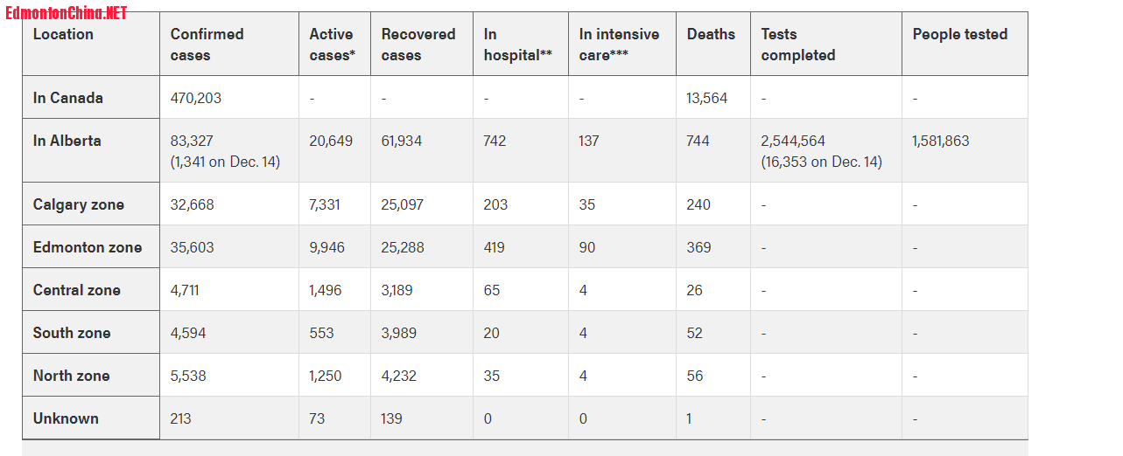Select the South zone row label
Viewport: 1123px width, 456px height.
click(72, 333)
